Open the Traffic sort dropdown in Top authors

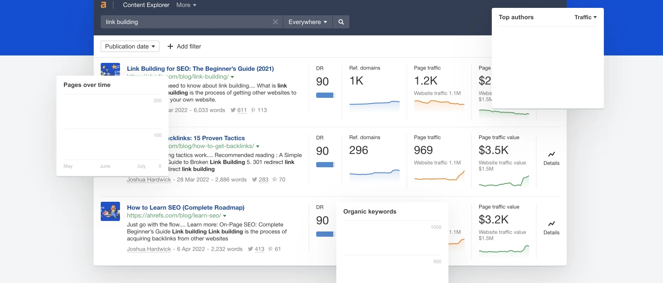(585, 17)
